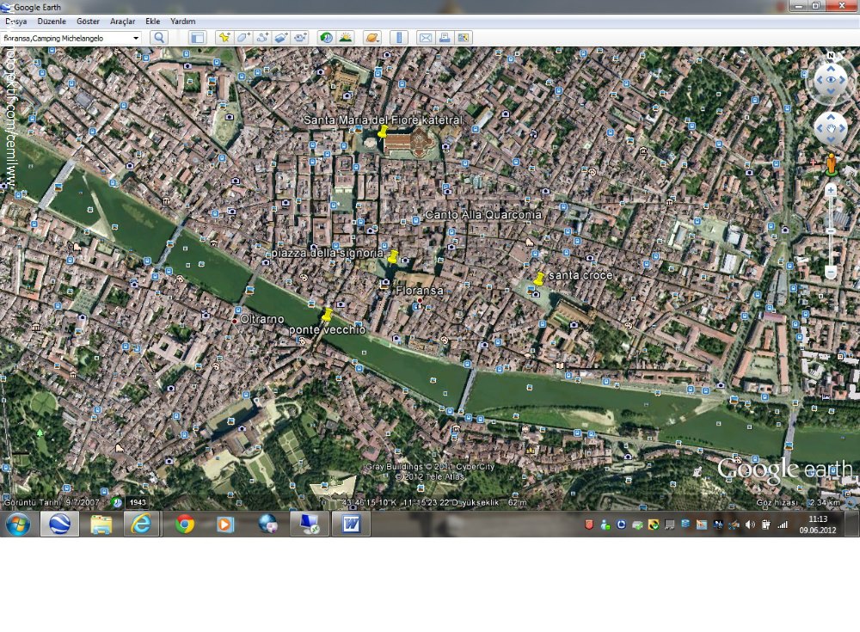Add a new placemark

(224, 37)
